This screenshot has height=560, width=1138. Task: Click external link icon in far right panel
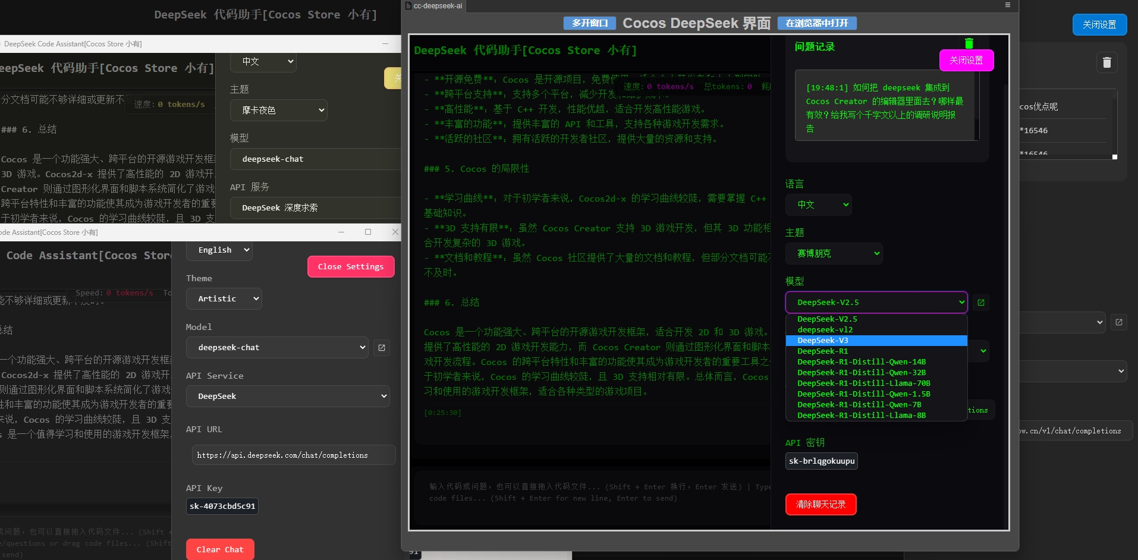pos(1119,322)
